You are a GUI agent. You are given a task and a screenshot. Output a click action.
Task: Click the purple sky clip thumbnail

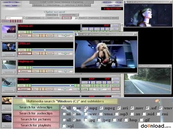coord(9,29)
